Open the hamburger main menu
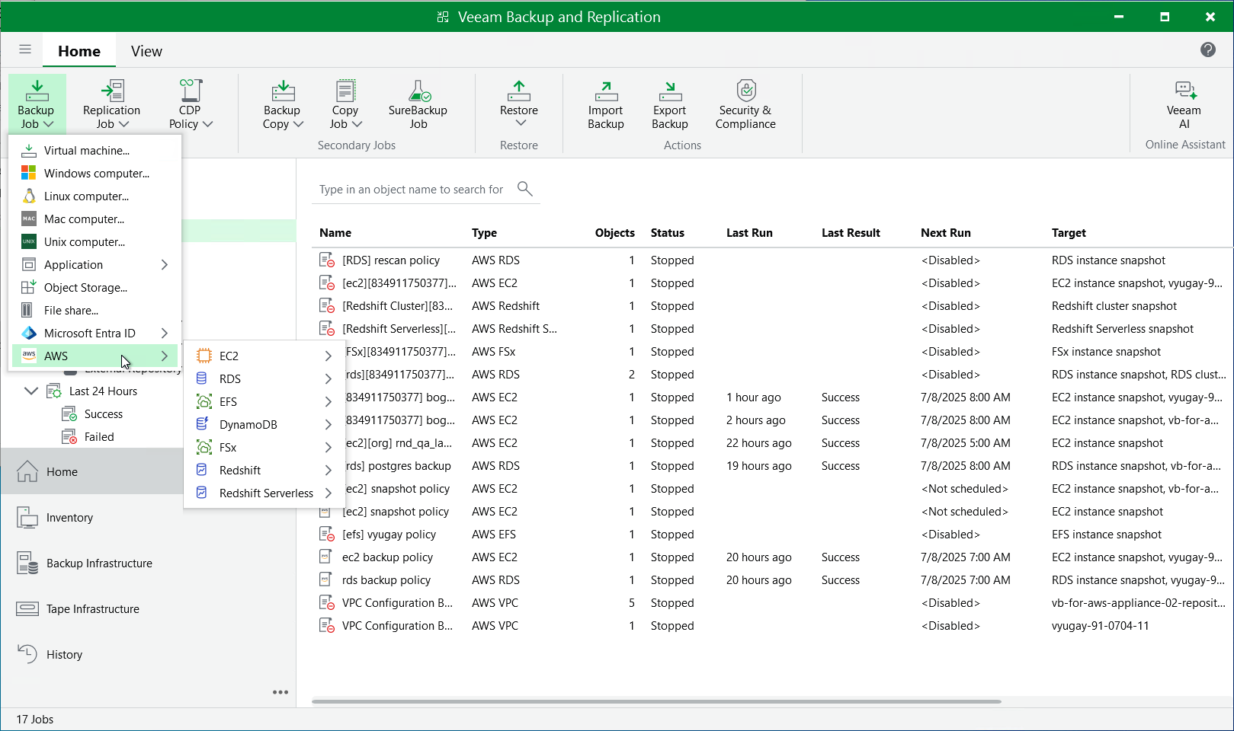Screen dimensions: 1234x731 pyautogui.click(x=25, y=49)
